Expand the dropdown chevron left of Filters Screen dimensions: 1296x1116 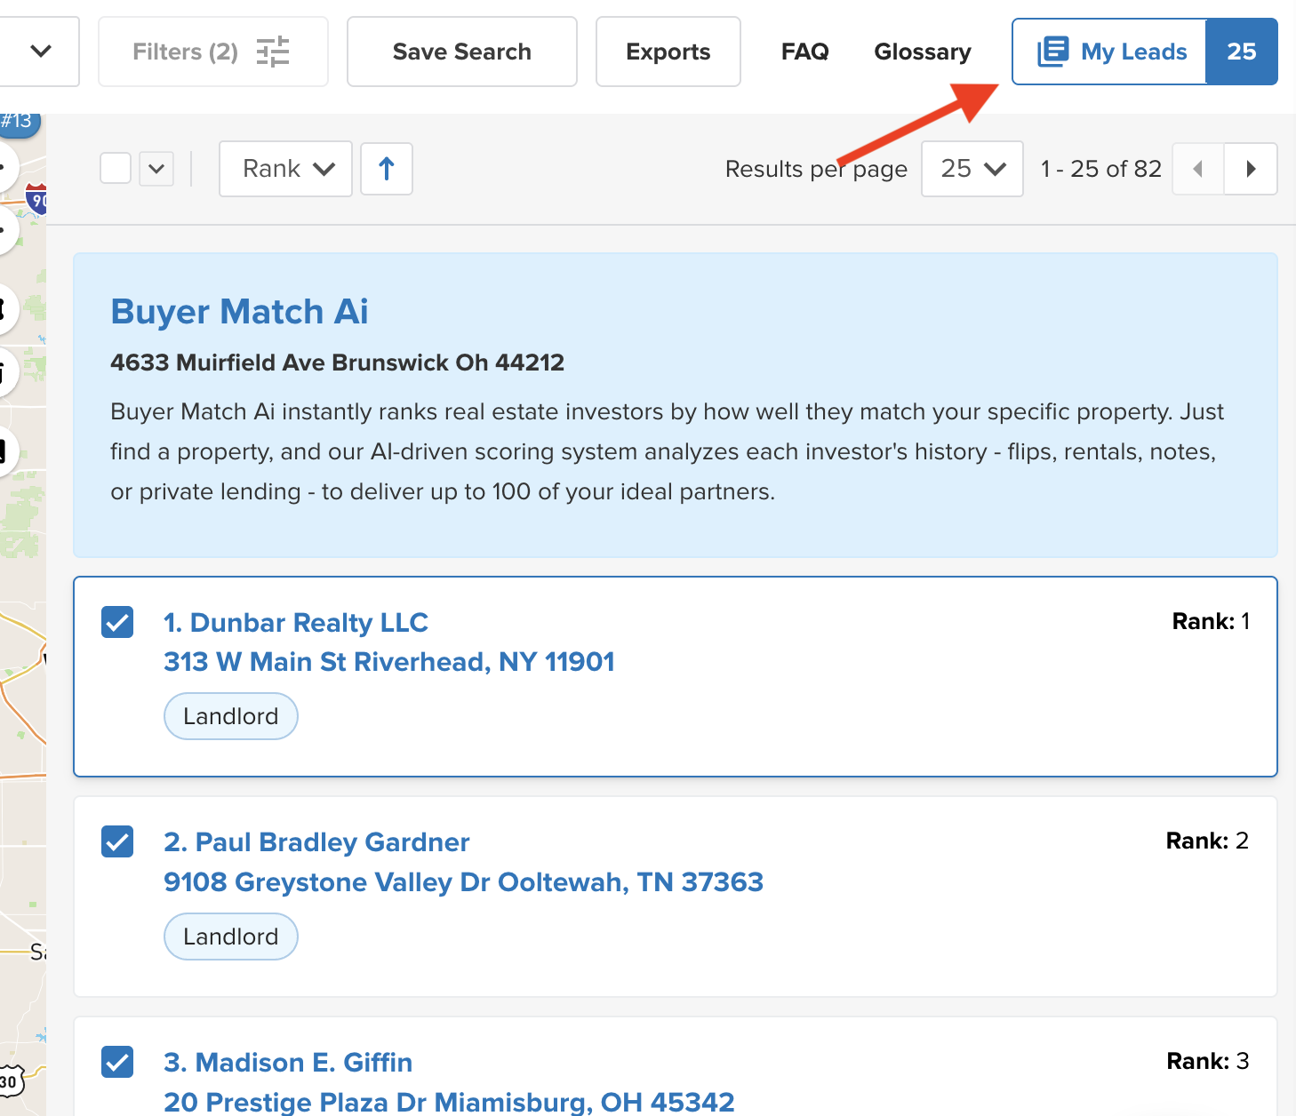[x=40, y=52]
